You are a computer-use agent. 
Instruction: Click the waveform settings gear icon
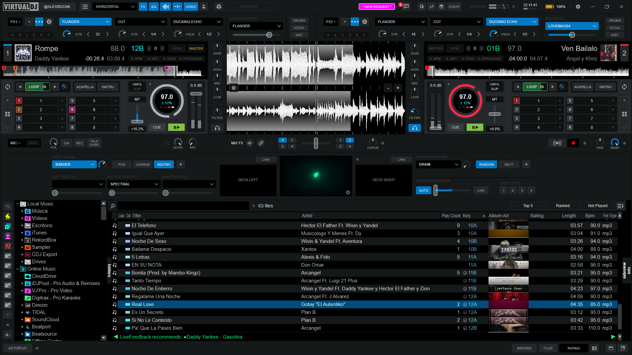click(x=234, y=88)
